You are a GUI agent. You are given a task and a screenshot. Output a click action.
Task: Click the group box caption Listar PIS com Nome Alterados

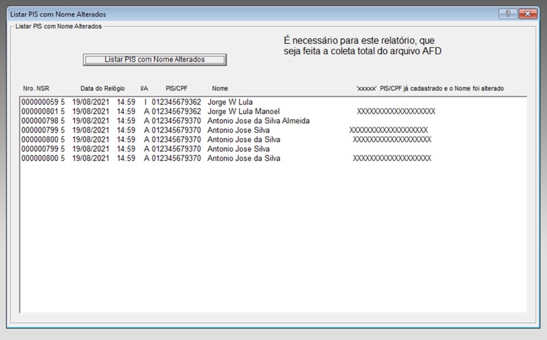click(x=58, y=26)
